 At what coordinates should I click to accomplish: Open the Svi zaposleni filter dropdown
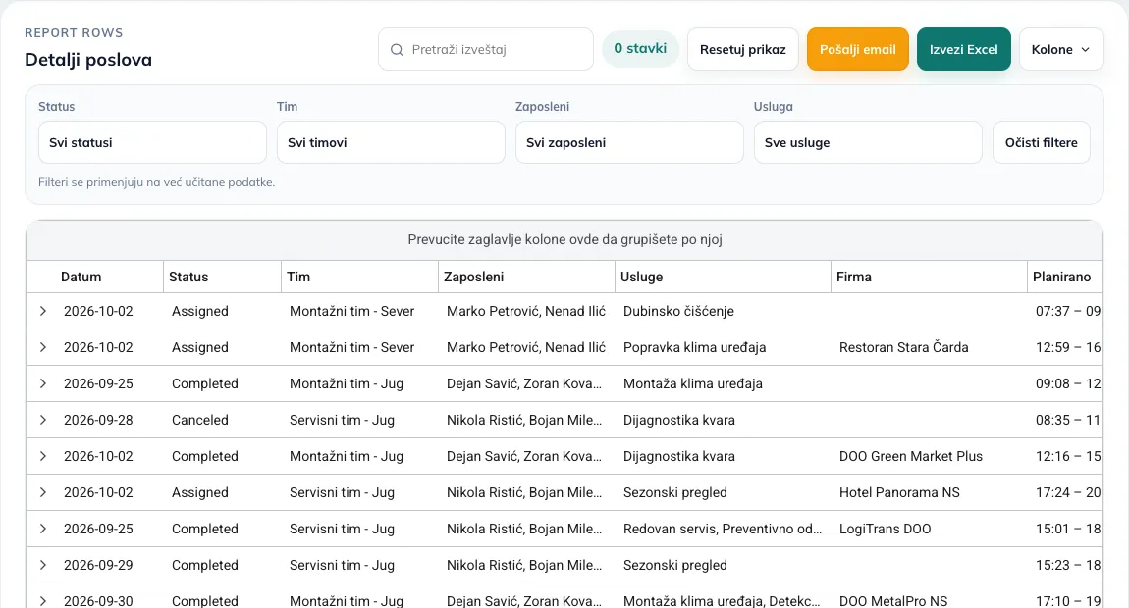point(629,142)
